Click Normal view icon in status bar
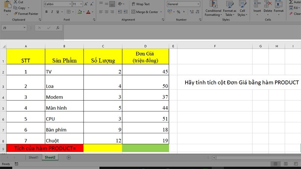Screen dimensions: 301x169 click(x=275, y=164)
